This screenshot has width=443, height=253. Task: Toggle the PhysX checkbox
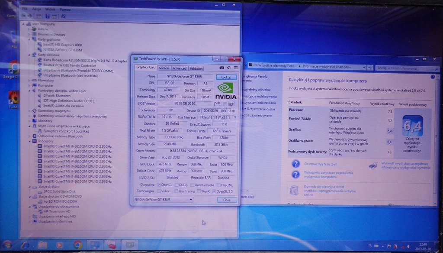(x=199, y=191)
